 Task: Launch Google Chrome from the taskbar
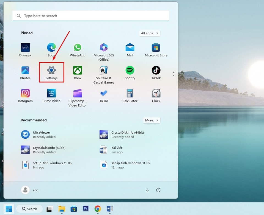pos(98,209)
